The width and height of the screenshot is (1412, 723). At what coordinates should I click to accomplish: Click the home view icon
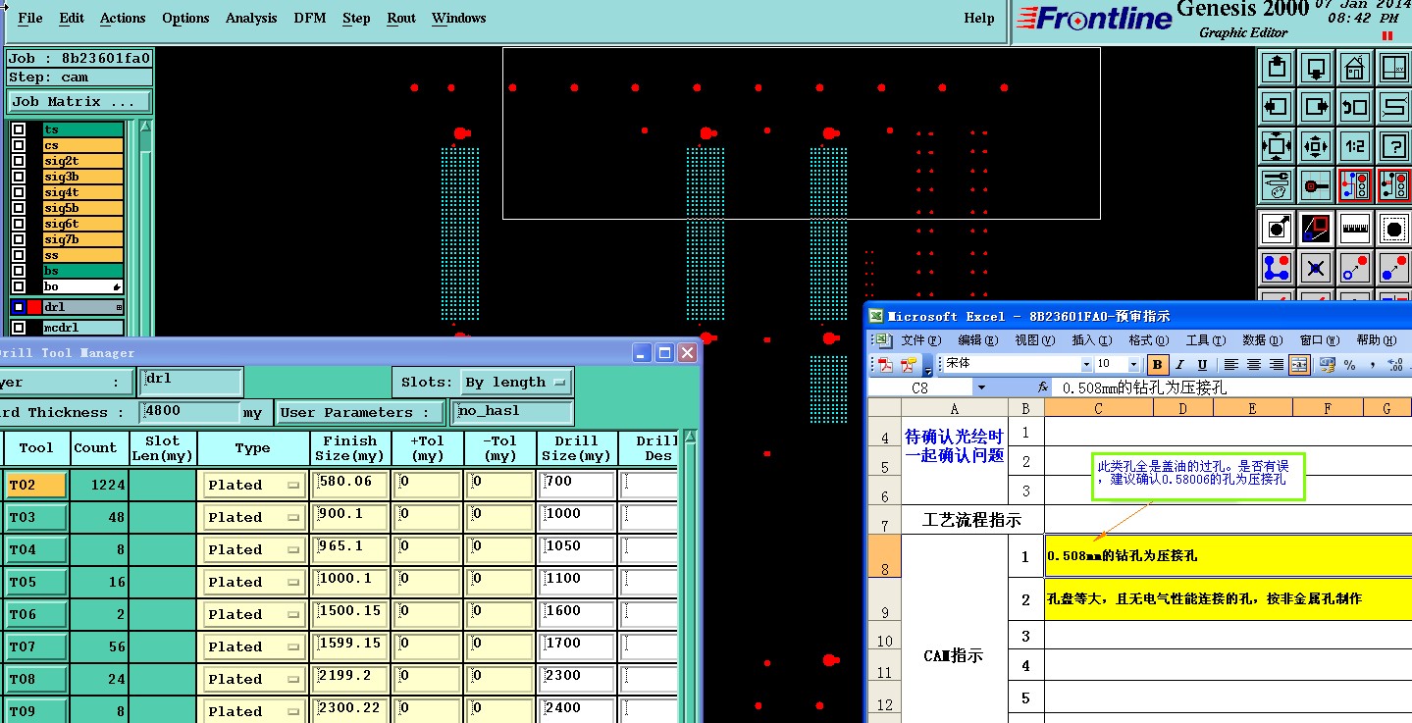coord(1355,67)
